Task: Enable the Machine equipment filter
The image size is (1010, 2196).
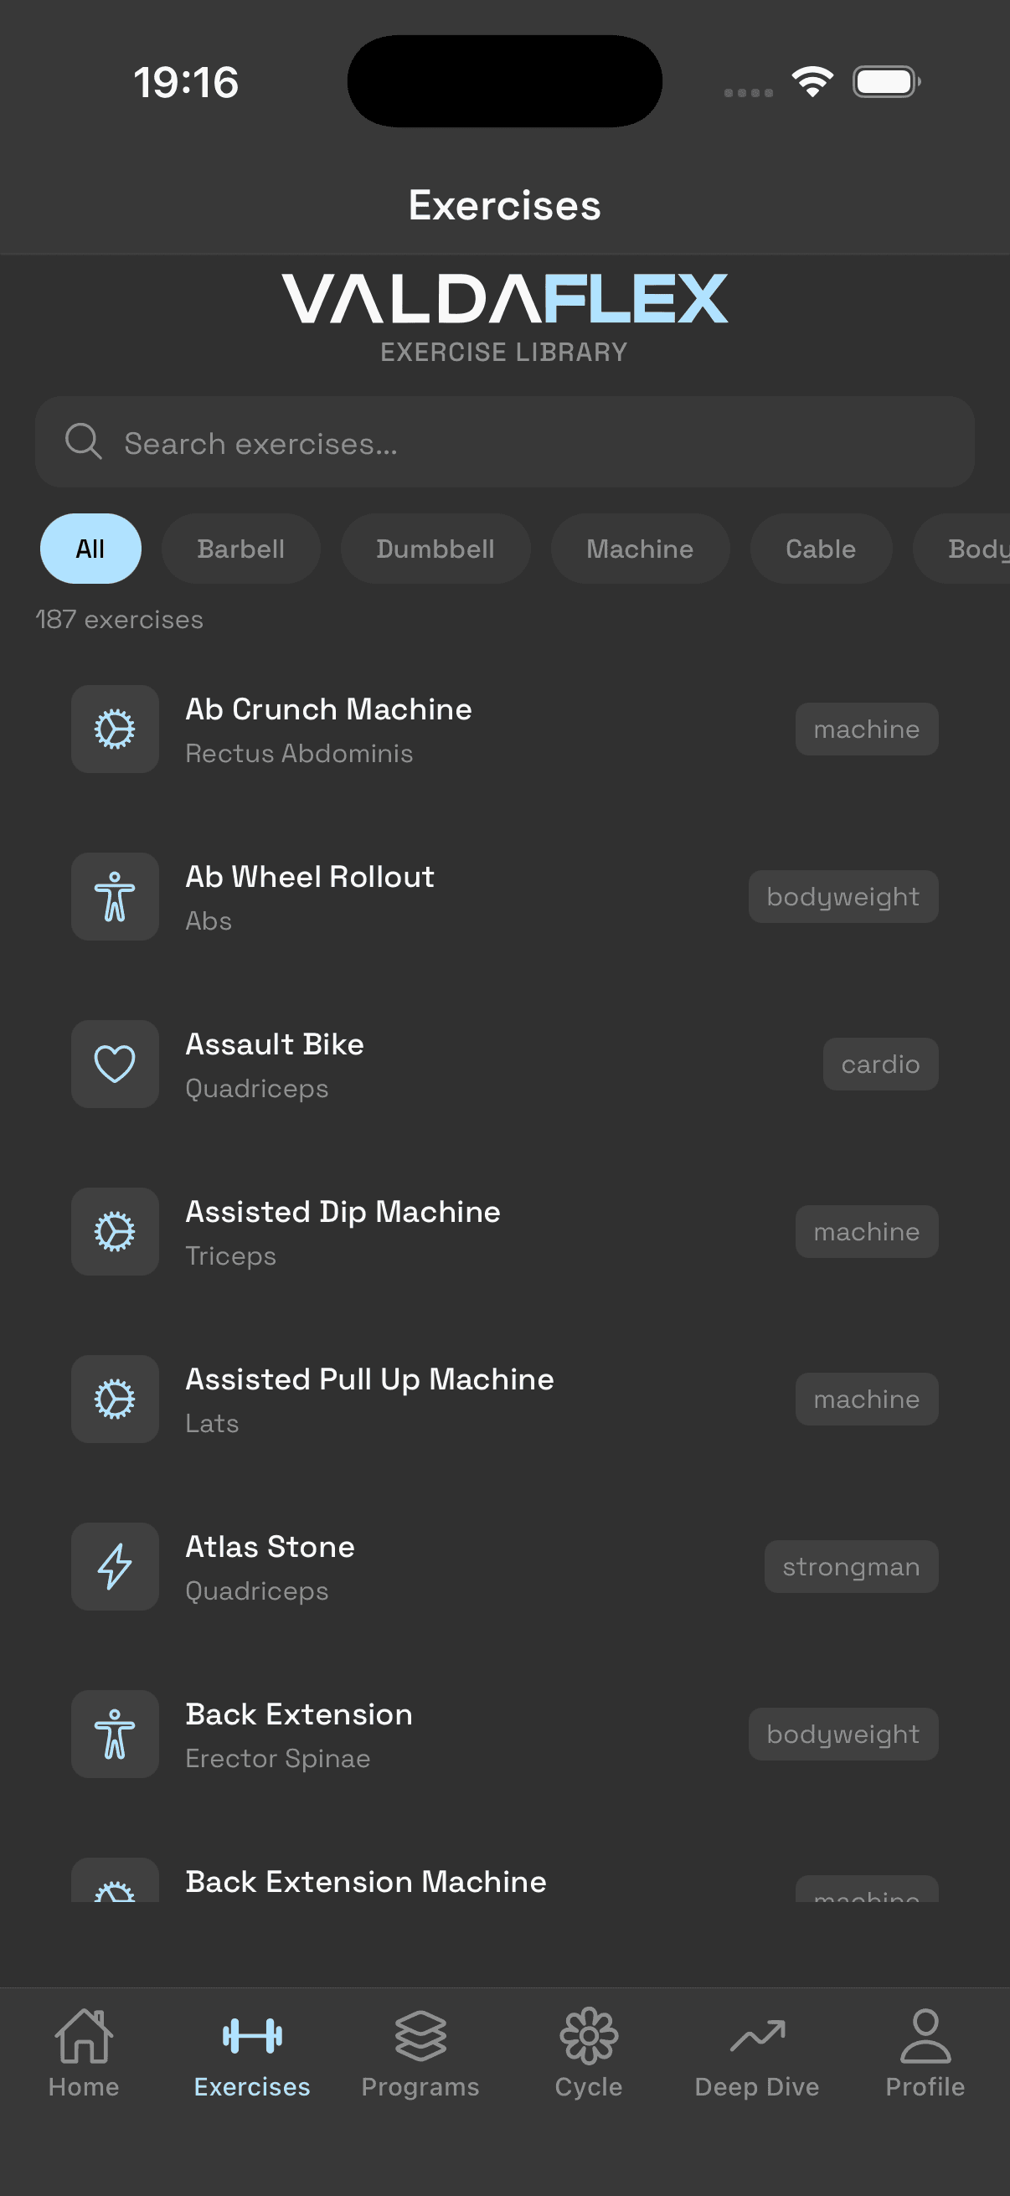Action: tap(640, 548)
